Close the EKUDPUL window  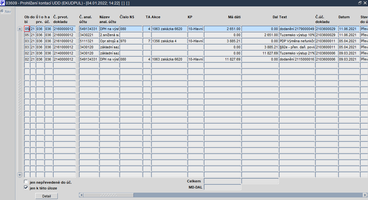click(365, 3)
